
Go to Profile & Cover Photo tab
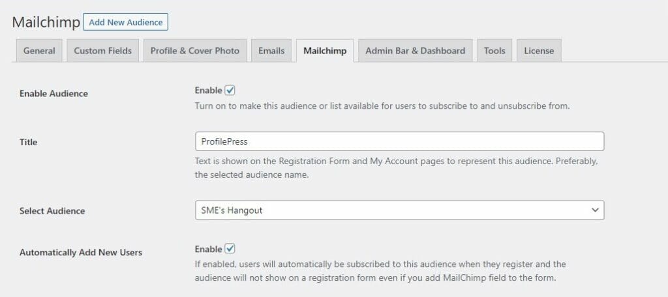point(195,51)
